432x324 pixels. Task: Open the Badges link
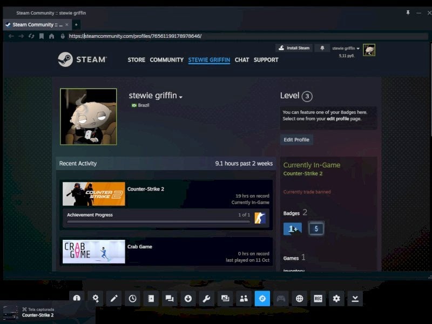[292, 213]
